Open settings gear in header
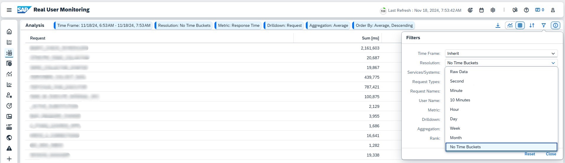 [x=493, y=10]
